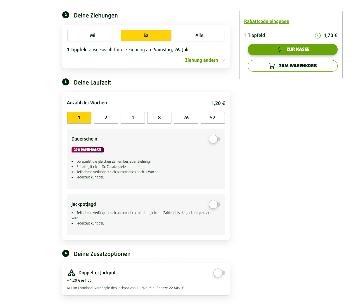
Task: Click the stars icon next to Doppelter Jackpot
Action: (x=72, y=273)
